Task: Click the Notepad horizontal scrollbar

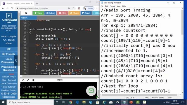Action: [x=140, y=95]
